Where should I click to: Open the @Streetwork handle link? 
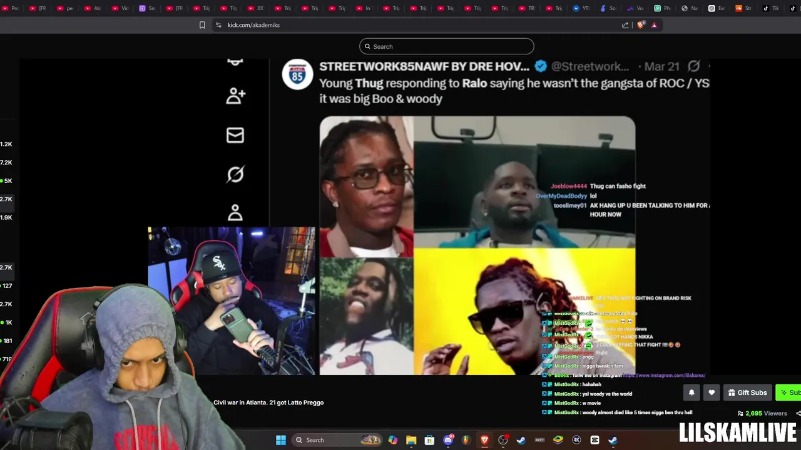pos(590,66)
